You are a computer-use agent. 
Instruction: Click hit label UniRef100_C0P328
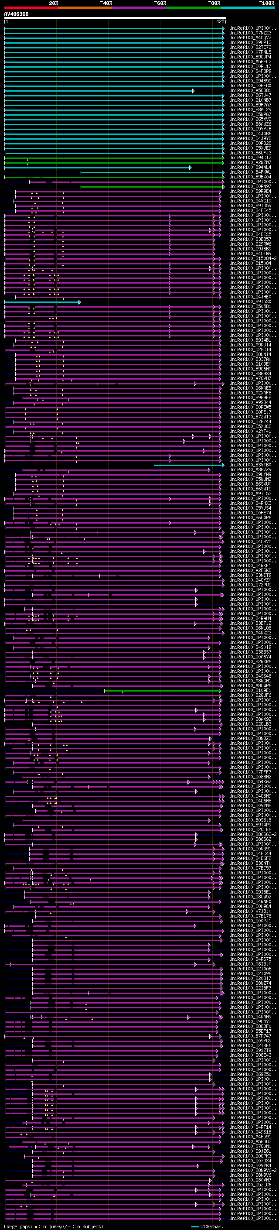[250, 143]
